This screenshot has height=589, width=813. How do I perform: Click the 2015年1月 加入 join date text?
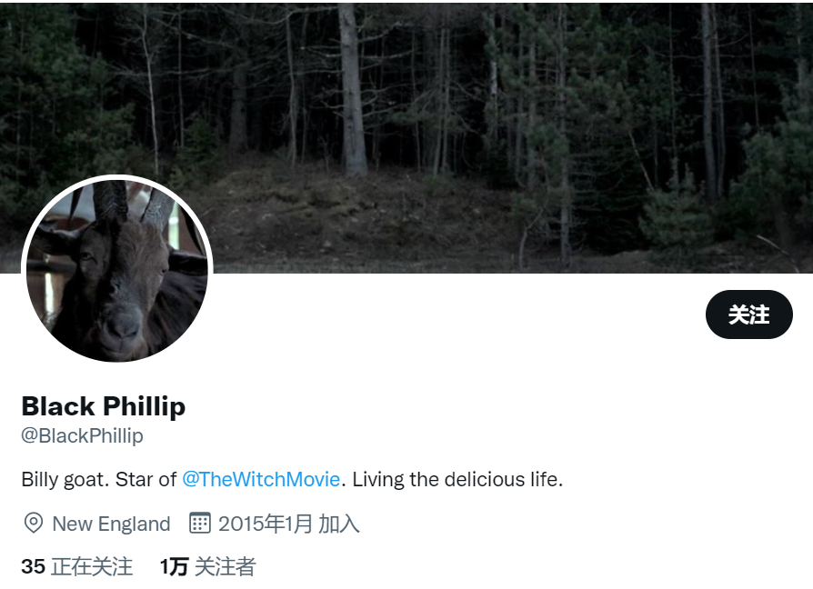pyautogui.click(x=289, y=524)
